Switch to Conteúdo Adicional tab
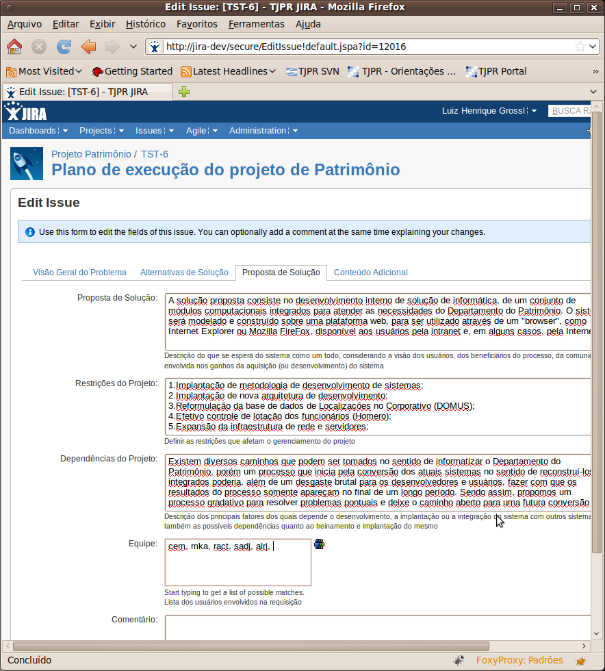The height and width of the screenshot is (671, 605). click(370, 273)
